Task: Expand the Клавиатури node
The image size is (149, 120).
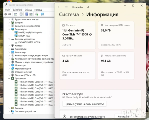Action: point(9,49)
